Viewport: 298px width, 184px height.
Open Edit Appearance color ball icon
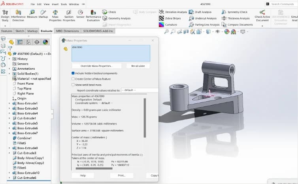227,32
